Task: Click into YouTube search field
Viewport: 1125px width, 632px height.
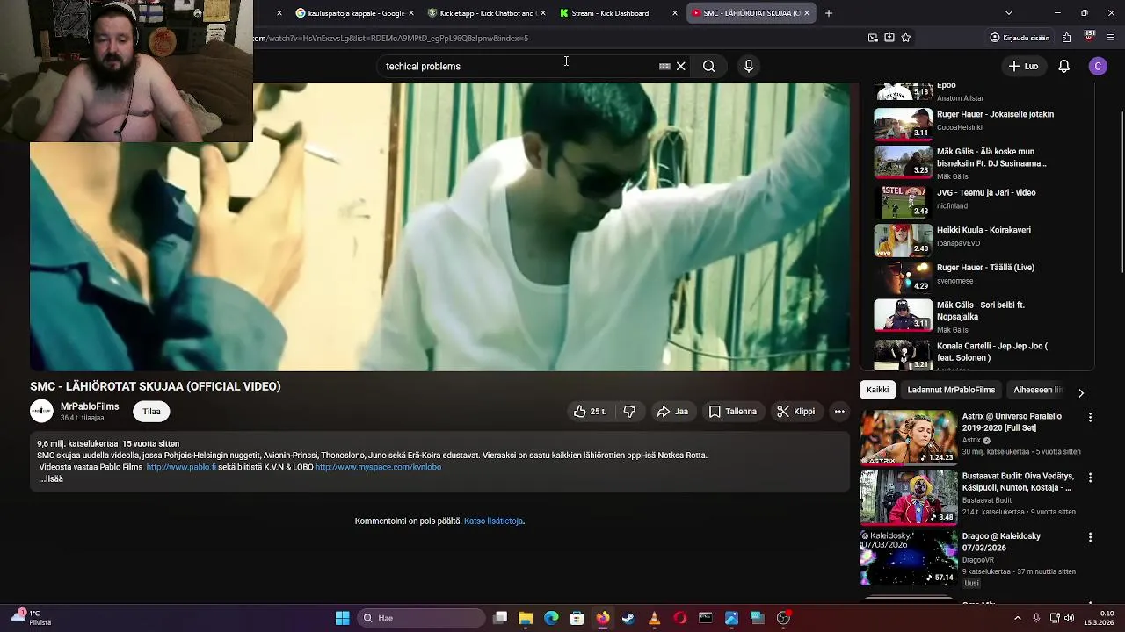Action: point(519,66)
